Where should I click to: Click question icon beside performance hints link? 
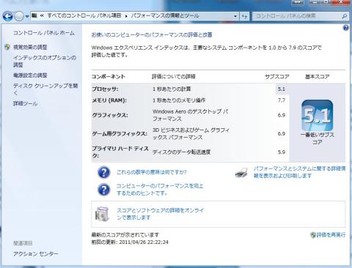tap(104, 190)
